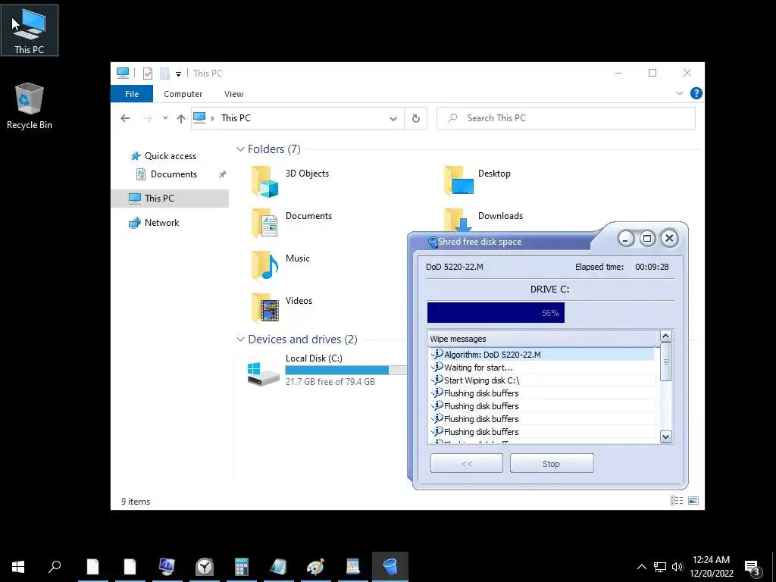Select the Recycle Bin desktop icon
The image size is (776, 582).
30,106
